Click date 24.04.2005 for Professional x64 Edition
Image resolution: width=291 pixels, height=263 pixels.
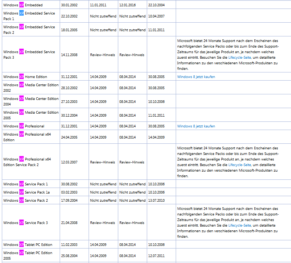tap(69, 137)
